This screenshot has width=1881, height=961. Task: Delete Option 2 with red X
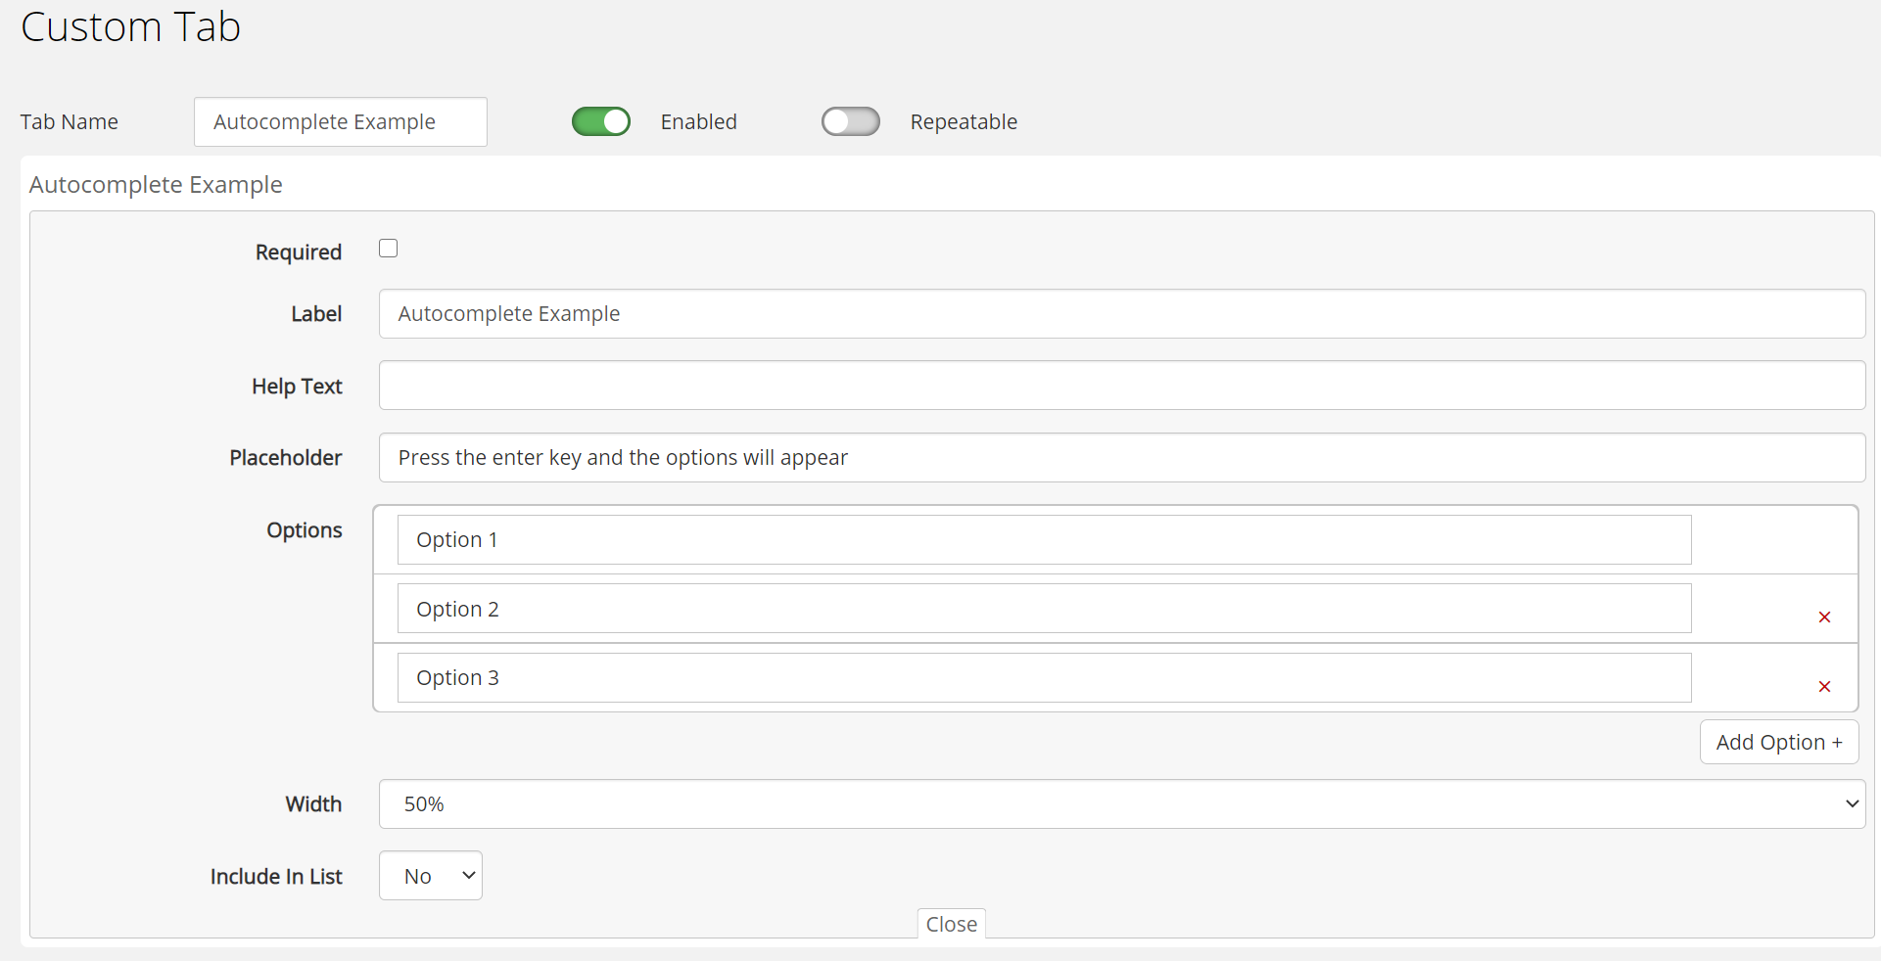coord(1824,617)
